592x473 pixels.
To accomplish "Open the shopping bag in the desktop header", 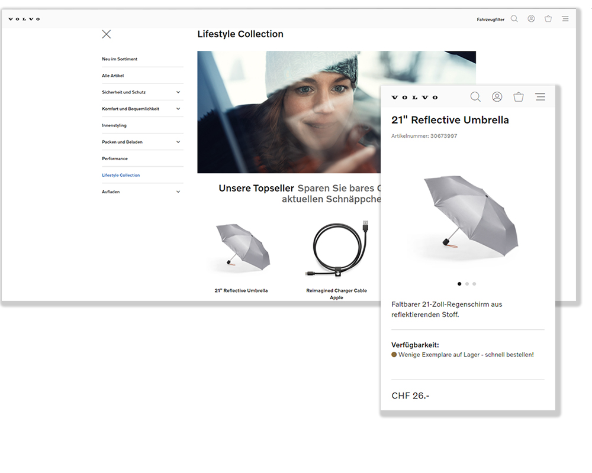I will point(548,19).
